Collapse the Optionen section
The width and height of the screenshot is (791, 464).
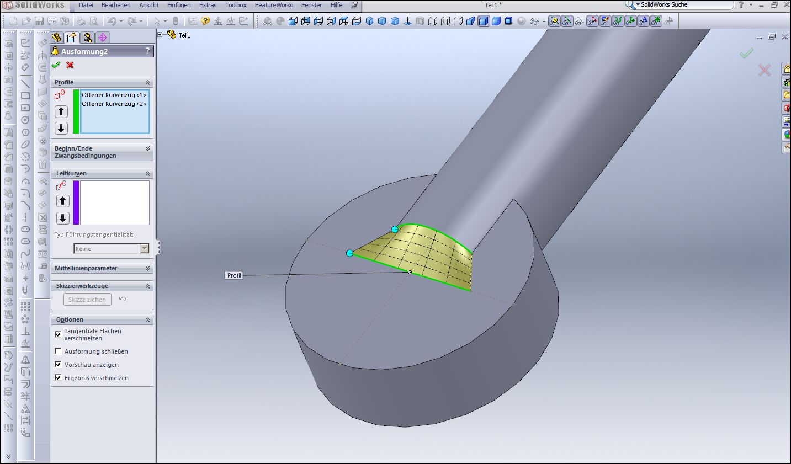(x=147, y=319)
